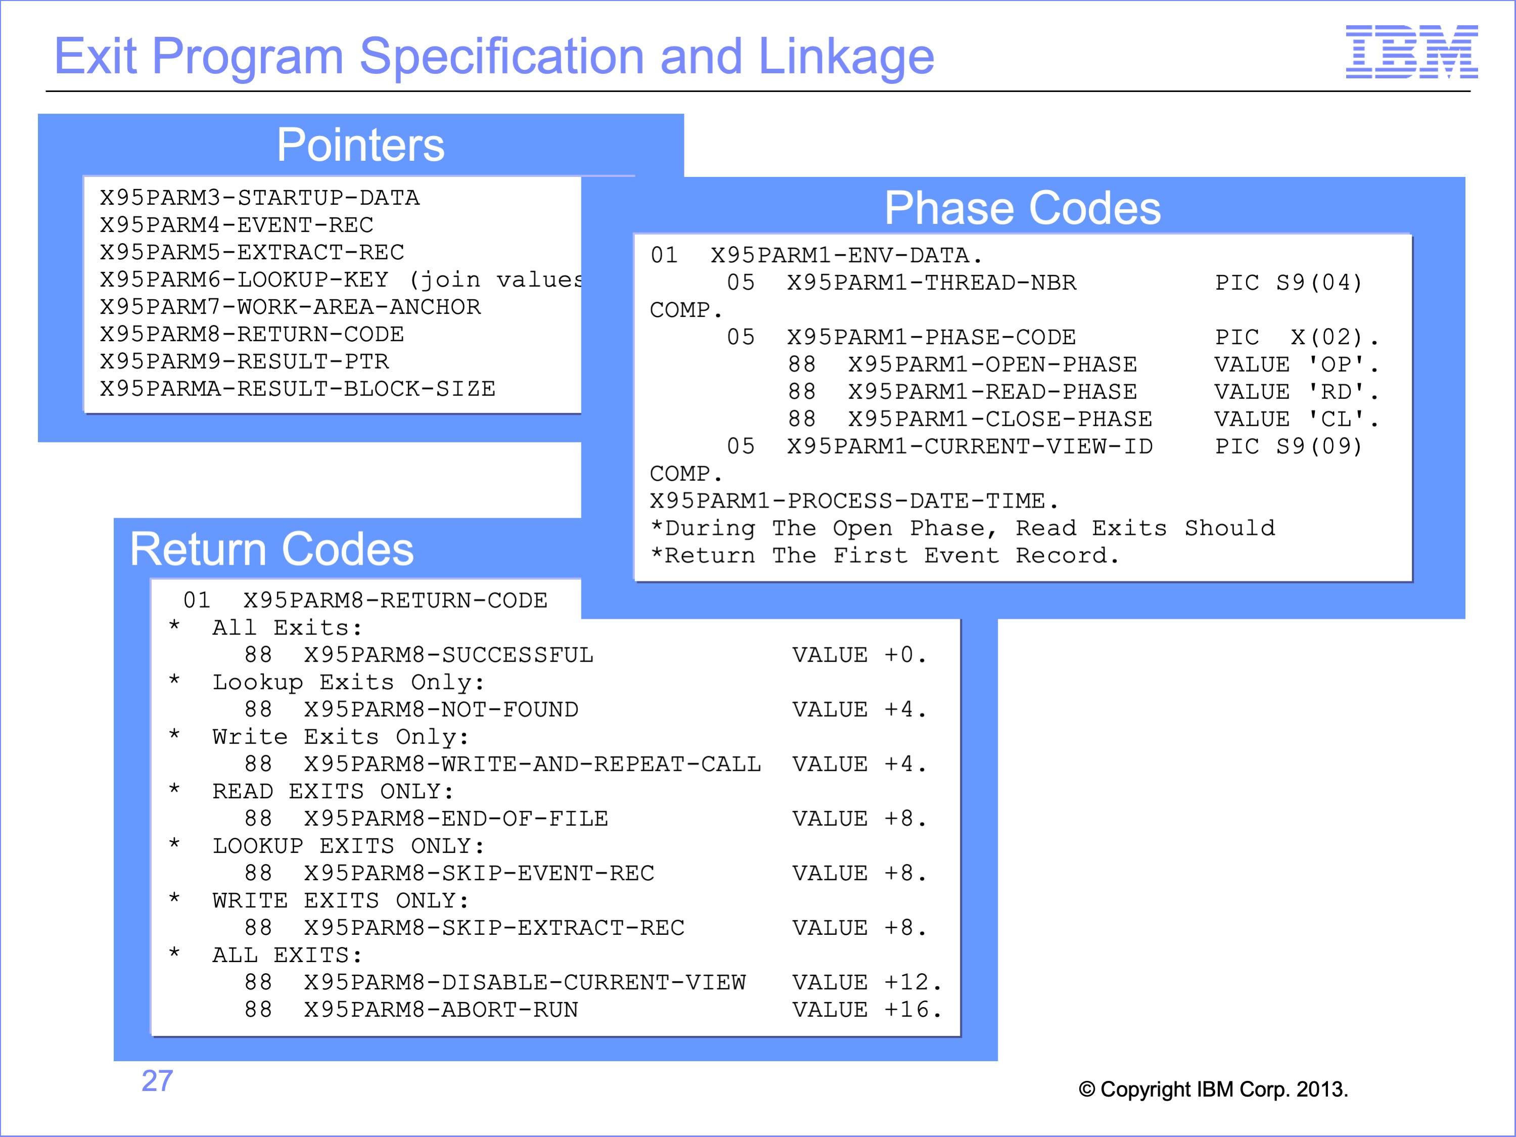This screenshot has width=1516, height=1137.
Task: Click 'VALUE +4.' for WRITE-AND-REPEAT-CALL
Action: click(859, 764)
